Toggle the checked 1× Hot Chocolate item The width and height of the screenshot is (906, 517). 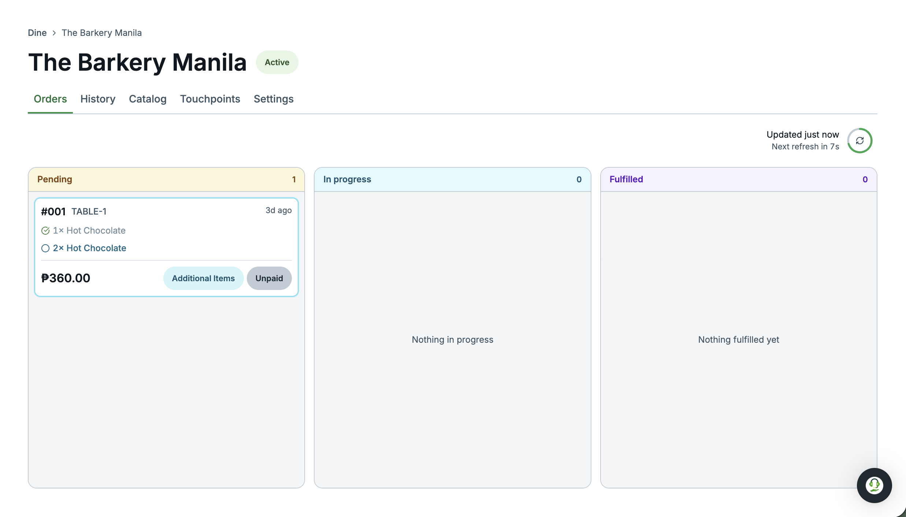click(x=45, y=231)
